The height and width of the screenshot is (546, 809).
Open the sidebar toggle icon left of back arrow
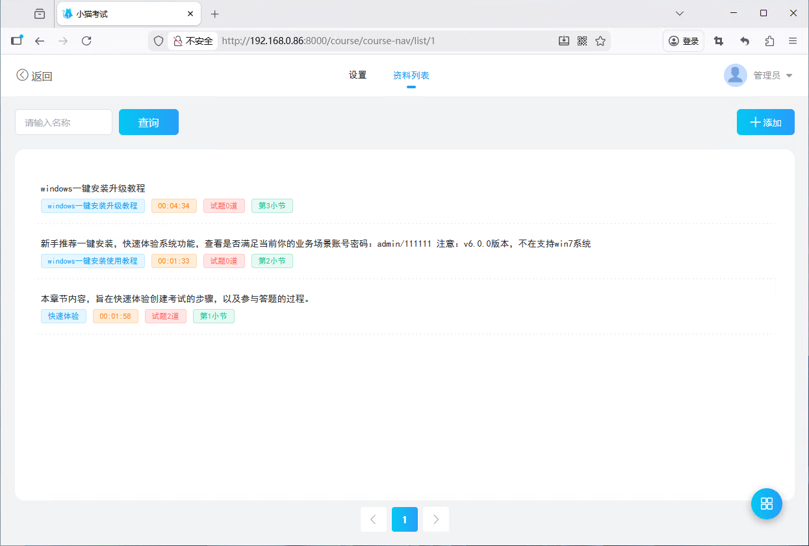[x=17, y=40]
